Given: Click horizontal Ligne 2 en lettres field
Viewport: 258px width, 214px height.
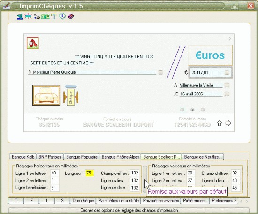Looking at the screenshot, I should point(54,180).
